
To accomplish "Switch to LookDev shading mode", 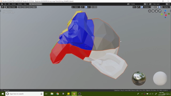I will (x=160, y=7).
